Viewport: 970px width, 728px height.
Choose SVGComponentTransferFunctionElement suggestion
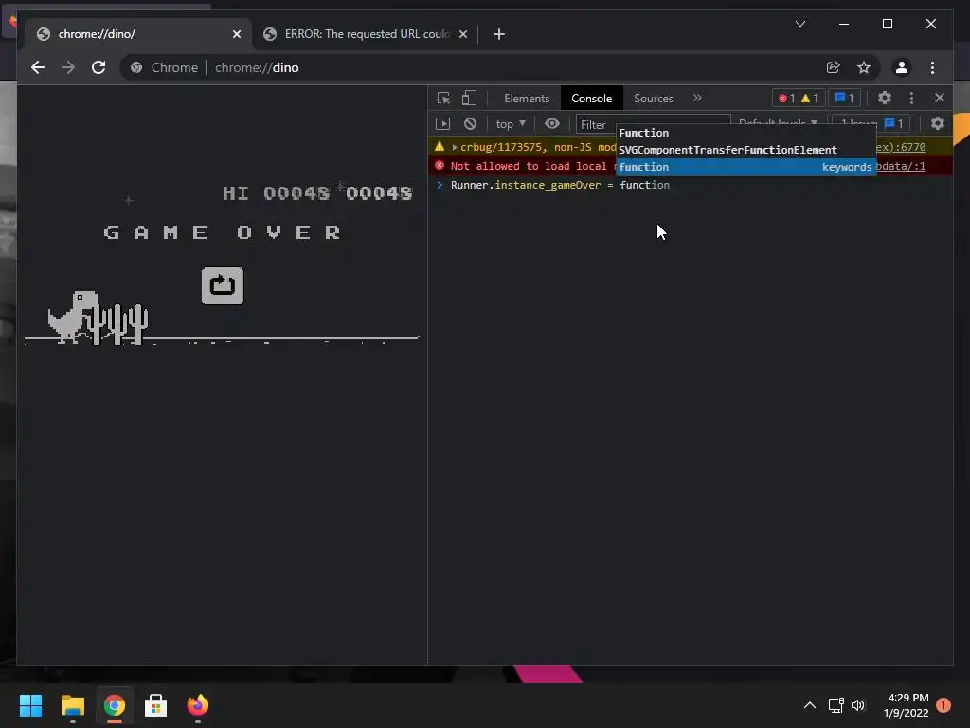click(746, 150)
